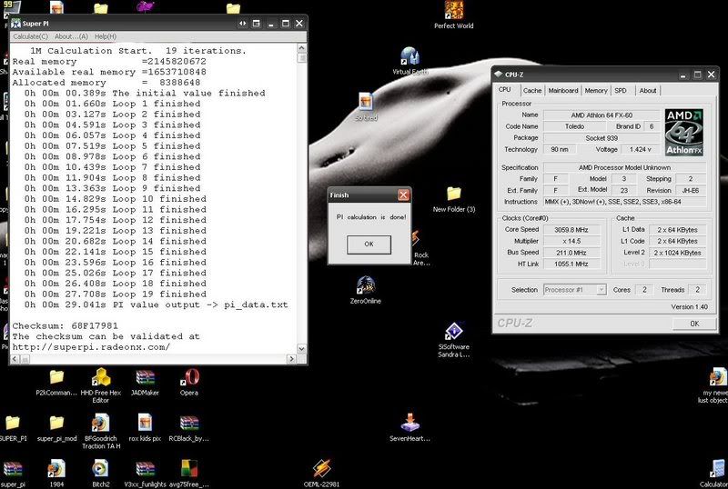The image size is (728, 489).
Task: Open the Memory tab in CPU-Z
Action: pos(596,91)
